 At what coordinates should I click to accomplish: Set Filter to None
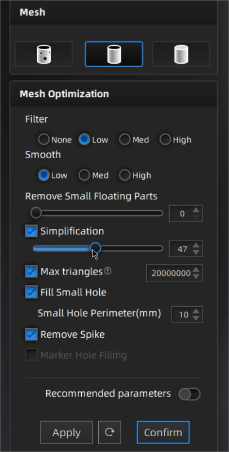point(44,140)
